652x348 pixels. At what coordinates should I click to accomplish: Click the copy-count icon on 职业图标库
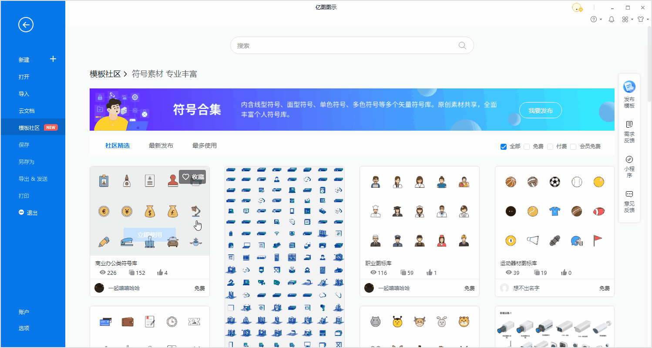point(403,273)
